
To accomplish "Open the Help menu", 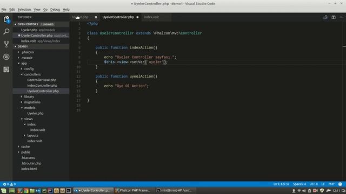I will [x=66, y=10].
